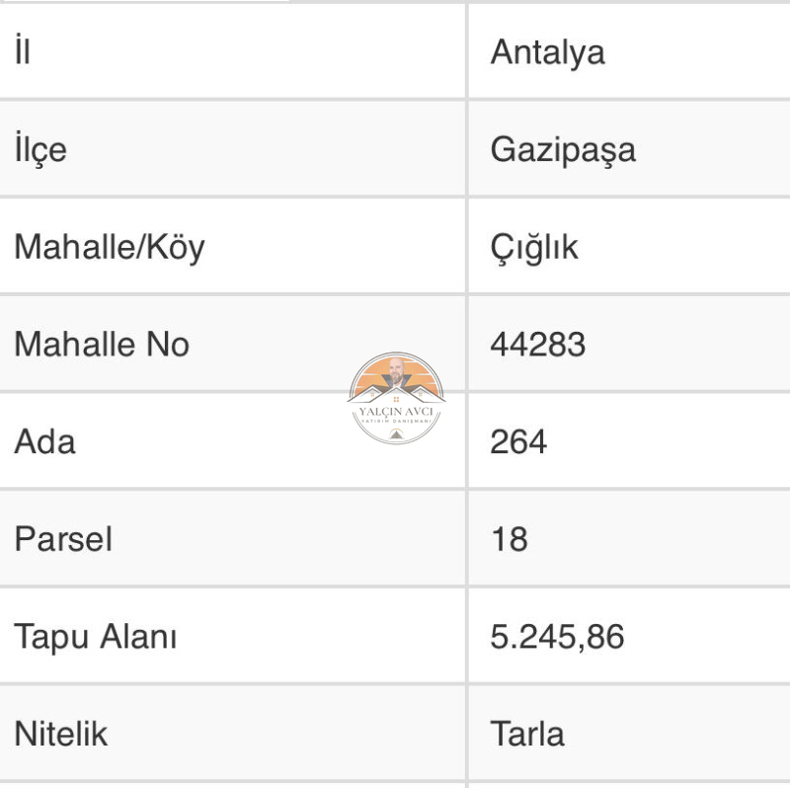Select the Gazipaşa district value

pos(563,150)
